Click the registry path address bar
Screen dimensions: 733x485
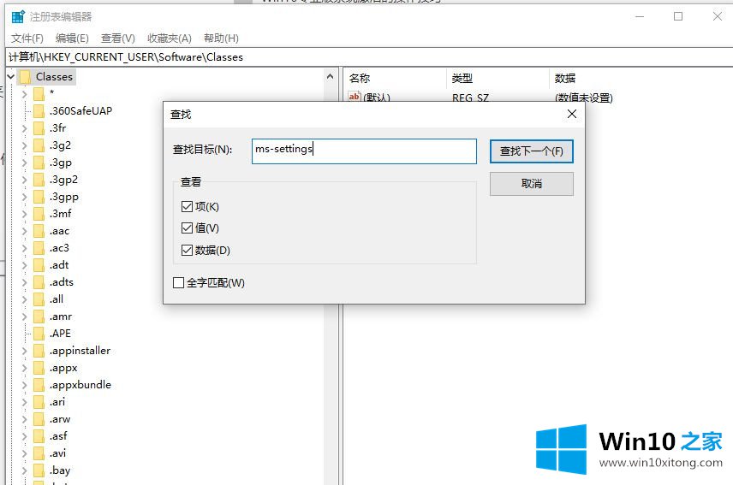coord(369,57)
